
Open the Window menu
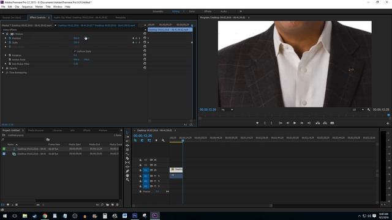58,7
